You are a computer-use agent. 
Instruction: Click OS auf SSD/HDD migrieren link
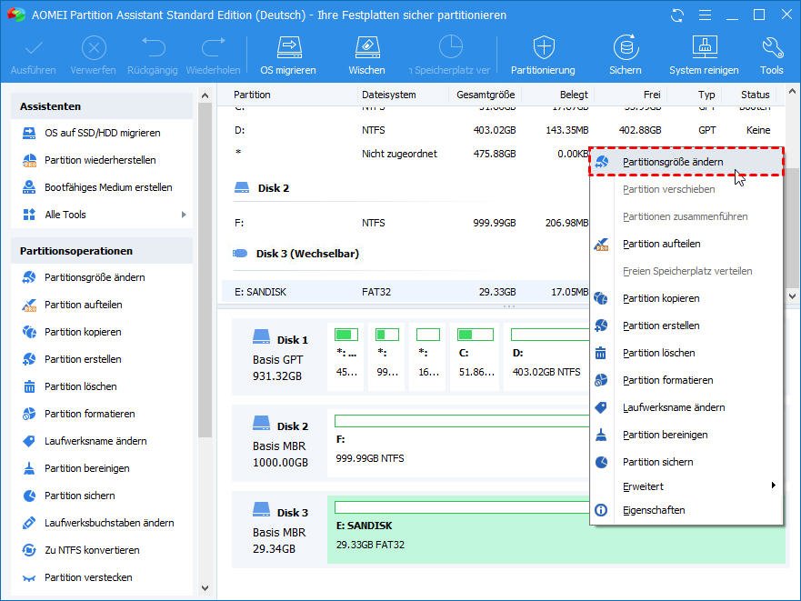(x=102, y=133)
